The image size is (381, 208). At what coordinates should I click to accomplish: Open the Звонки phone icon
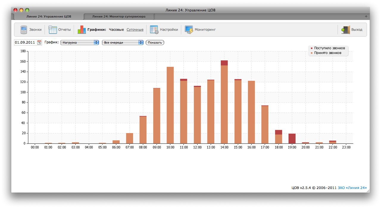[x=24, y=30]
